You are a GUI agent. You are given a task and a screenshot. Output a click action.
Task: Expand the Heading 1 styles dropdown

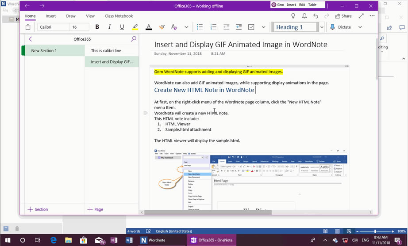(322, 27)
